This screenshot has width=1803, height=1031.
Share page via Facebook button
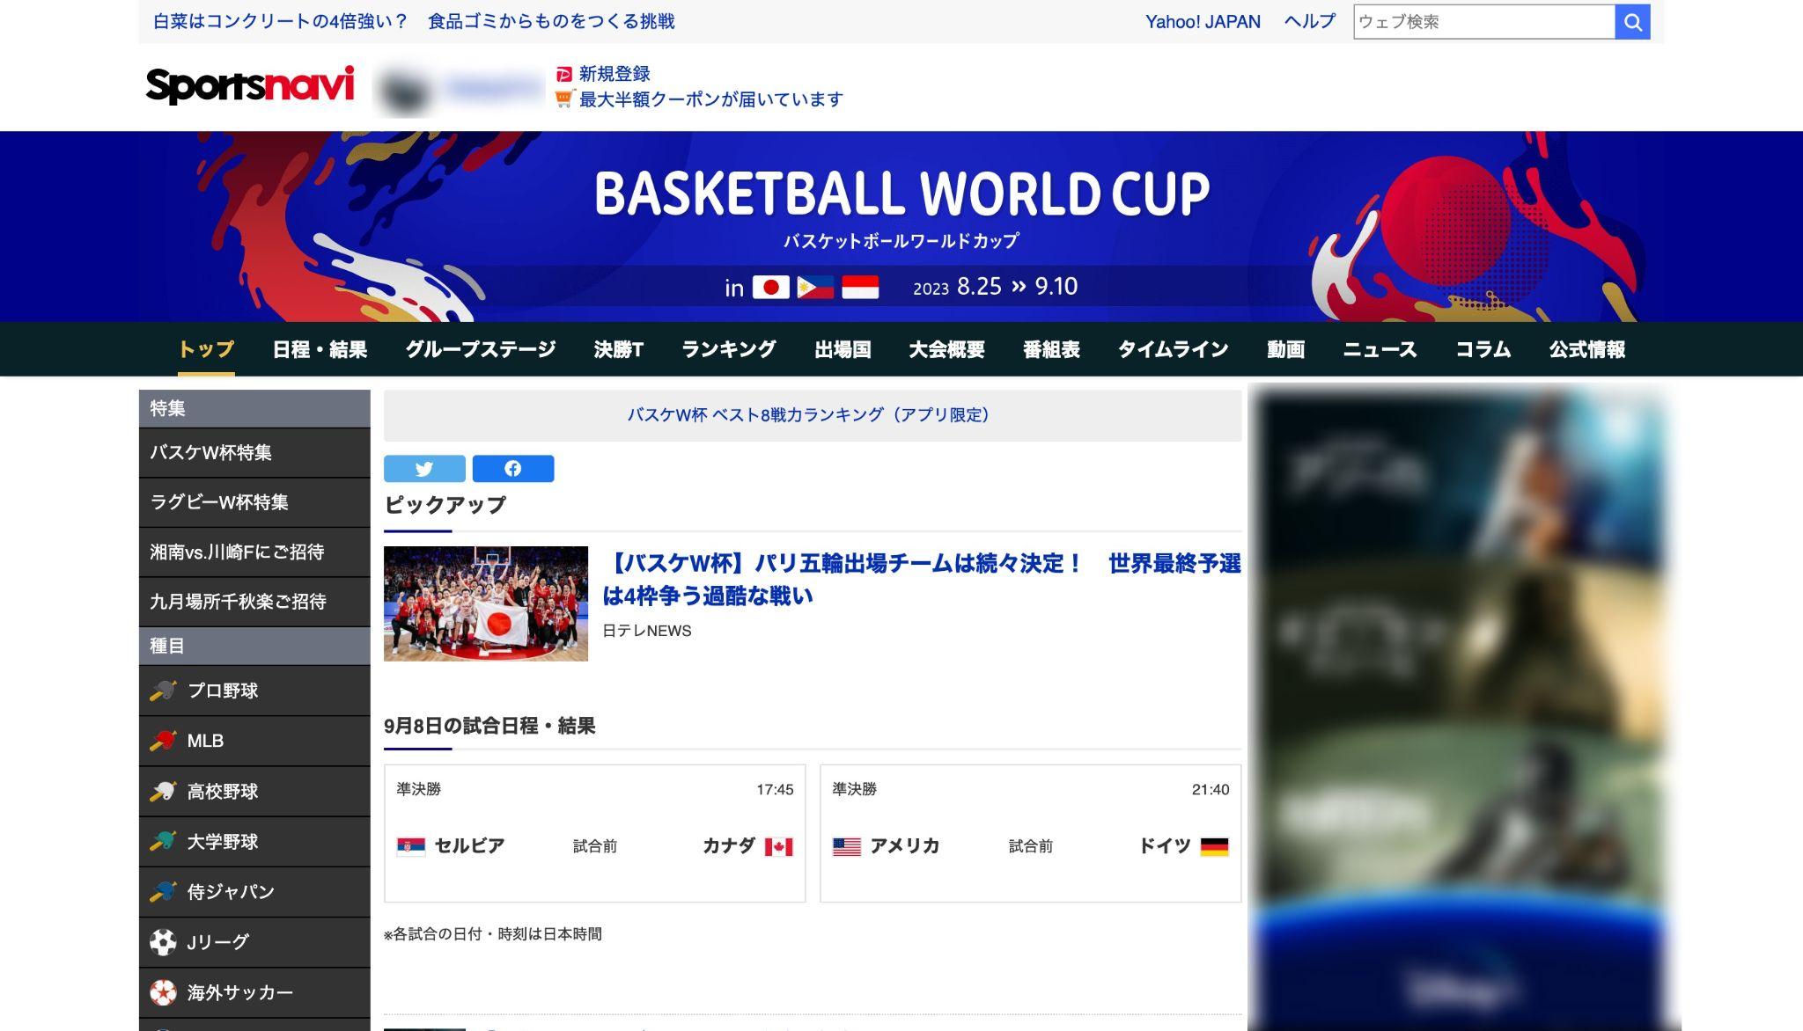pyautogui.click(x=513, y=469)
